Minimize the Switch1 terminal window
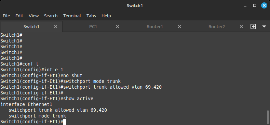The width and height of the screenshot is (270, 125). 245,6
